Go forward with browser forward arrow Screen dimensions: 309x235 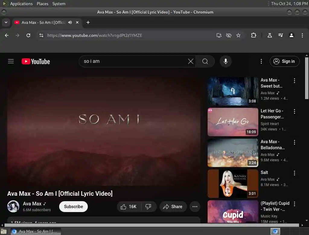tap(17, 35)
